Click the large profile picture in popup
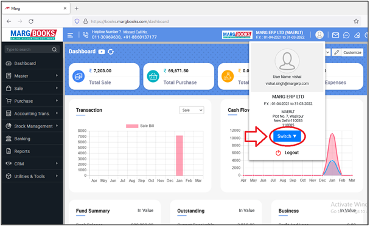The height and width of the screenshot is (226, 370). pos(287,61)
